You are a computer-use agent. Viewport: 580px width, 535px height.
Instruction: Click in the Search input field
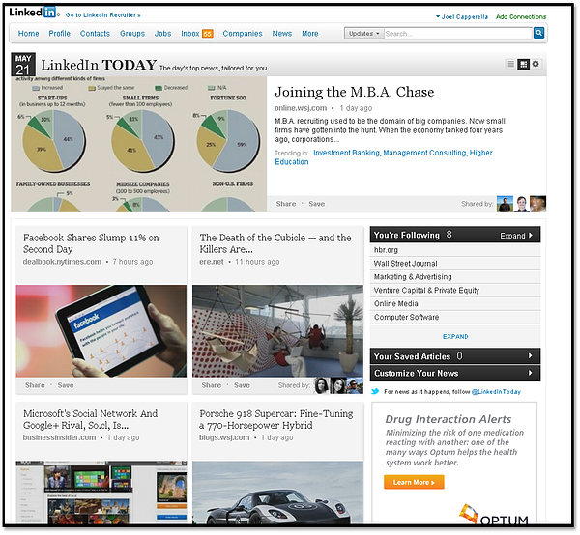458,33
